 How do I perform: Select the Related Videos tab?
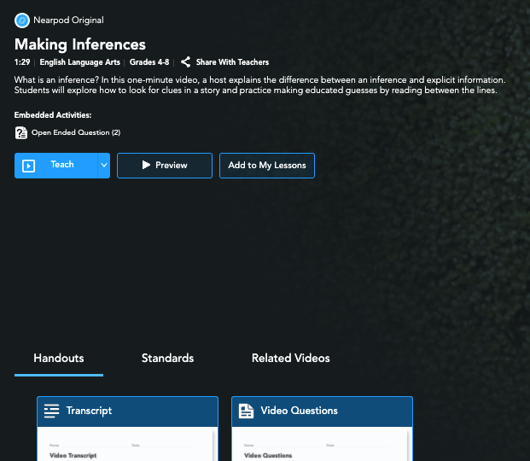point(290,358)
